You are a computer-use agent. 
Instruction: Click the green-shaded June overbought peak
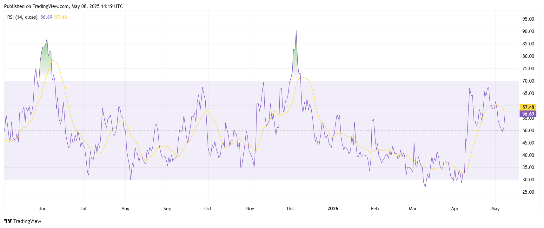(45, 54)
